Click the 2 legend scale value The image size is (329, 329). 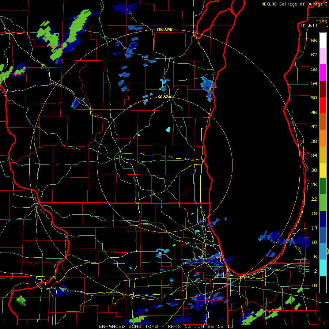[315, 271]
